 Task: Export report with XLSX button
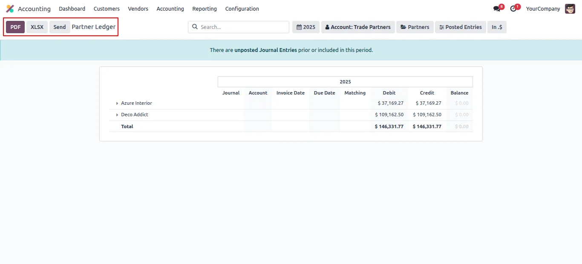[37, 27]
